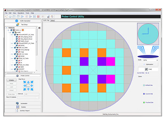Image resolution: width=165 pixels, height=124 pixels.
Task: Click the step-move up arrow icon
Action: (x=28, y=82)
